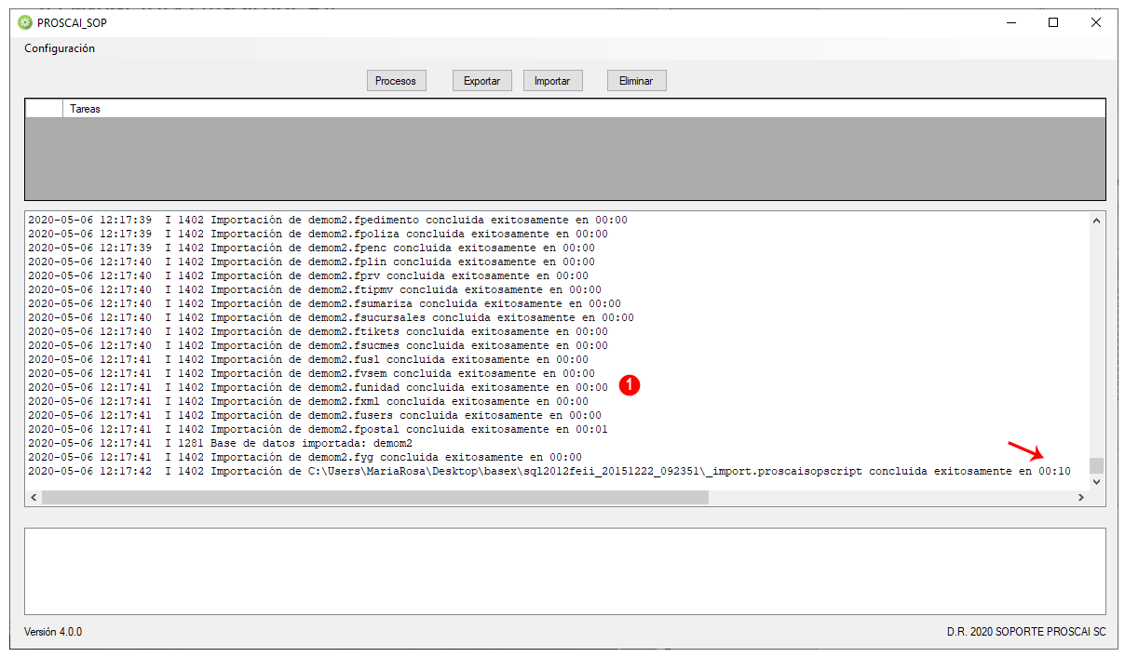The width and height of the screenshot is (1125, 657).
Task: Click log line for demom2.fusl
Action: [308, 360]
